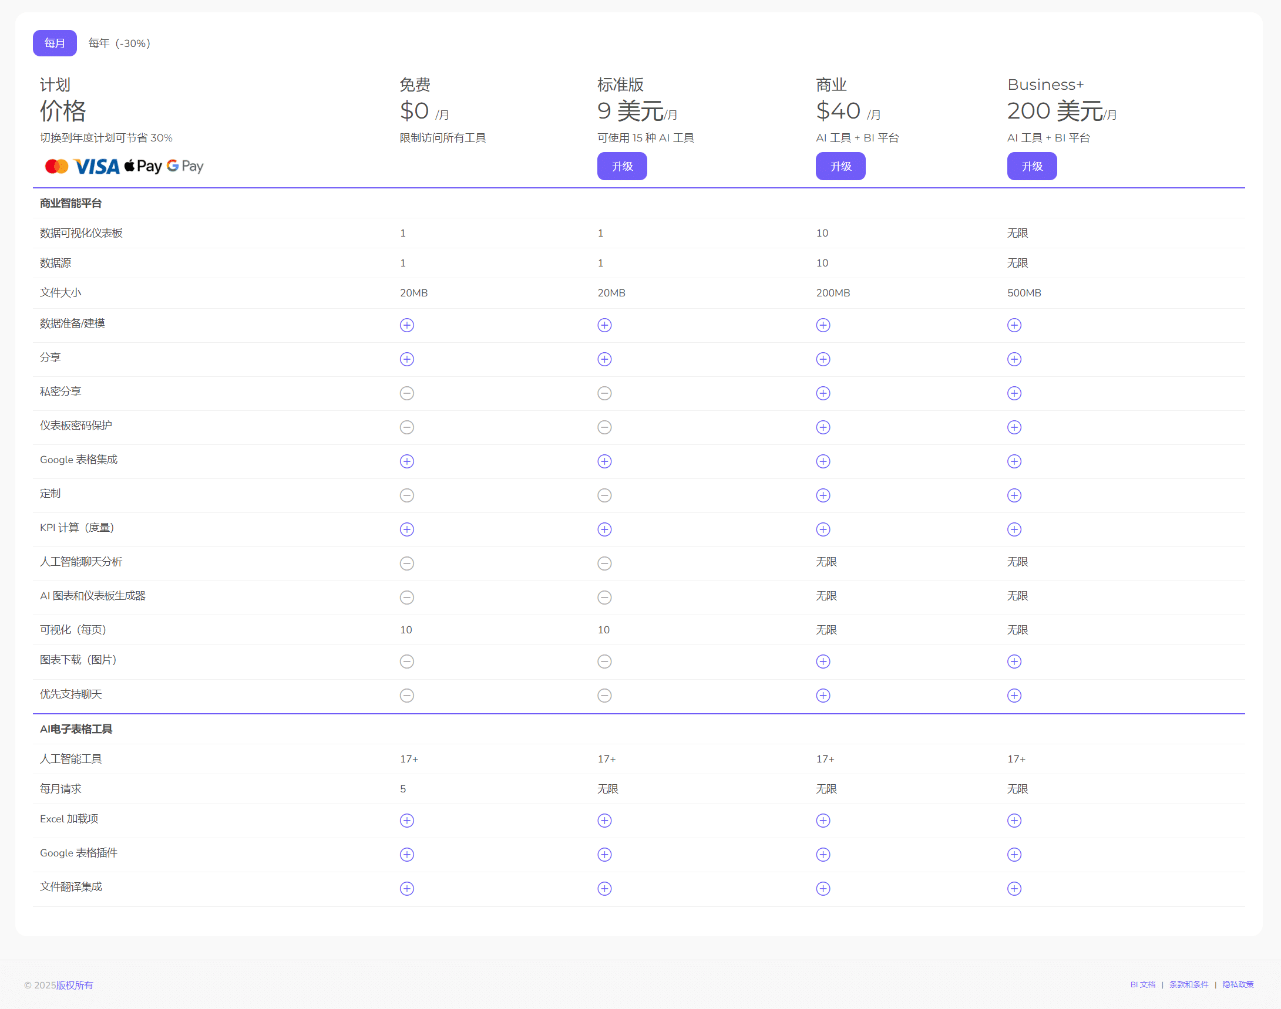Click plus icon for Excel 加载项 in 标准版 column
The image size is (1281, 1009).
click(604, 821)
